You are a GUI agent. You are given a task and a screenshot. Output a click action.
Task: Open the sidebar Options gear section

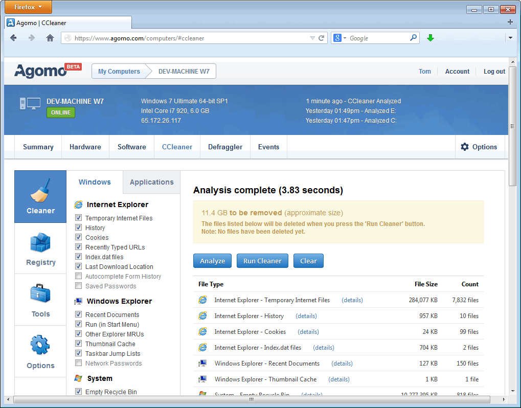40,352
